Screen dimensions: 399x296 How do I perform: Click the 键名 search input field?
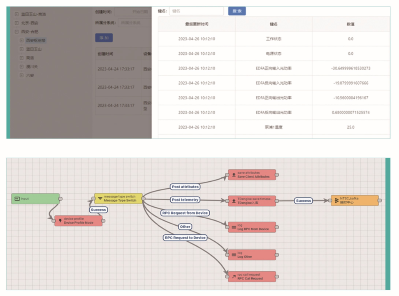point(196,11)
